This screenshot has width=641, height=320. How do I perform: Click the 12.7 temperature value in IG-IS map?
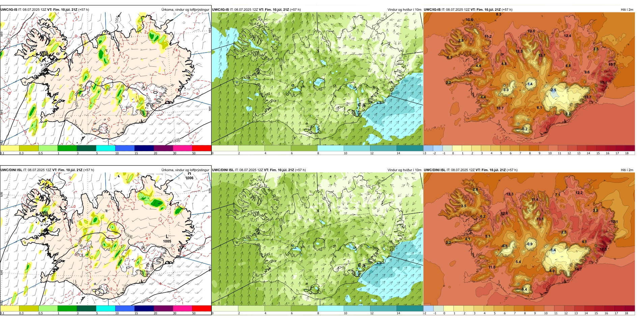point(588,97)
